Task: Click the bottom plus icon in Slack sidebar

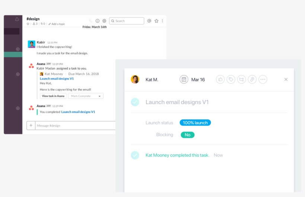Action: point(18,108)
